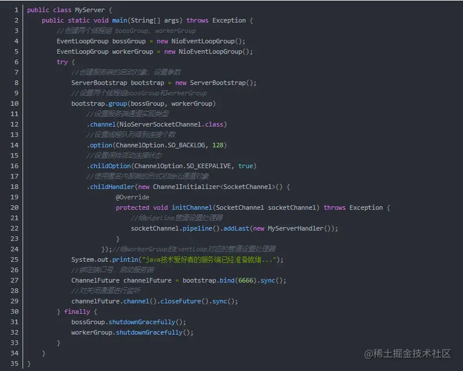
Task: Click the "main" method name on line 2
Action: 120,20
